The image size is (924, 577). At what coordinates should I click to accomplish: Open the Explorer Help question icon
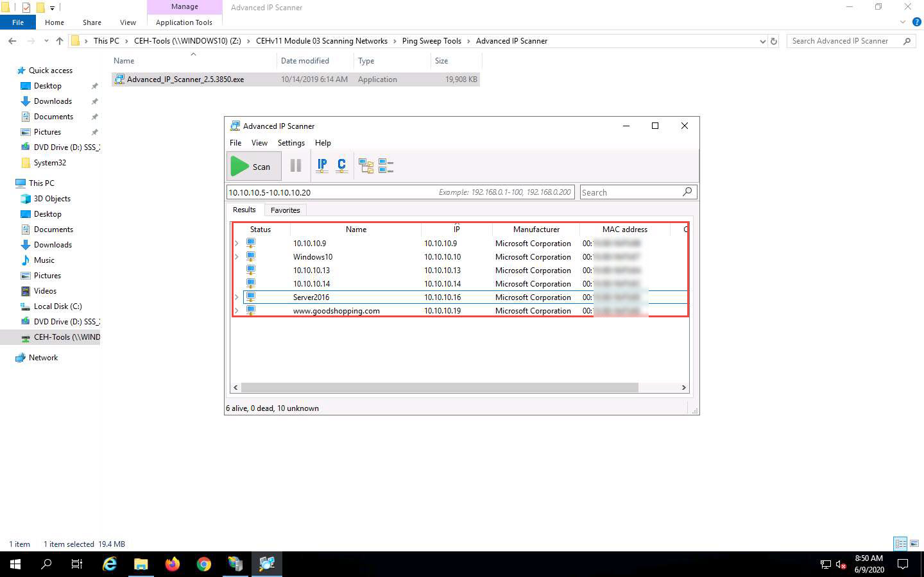tap(916, 22)
